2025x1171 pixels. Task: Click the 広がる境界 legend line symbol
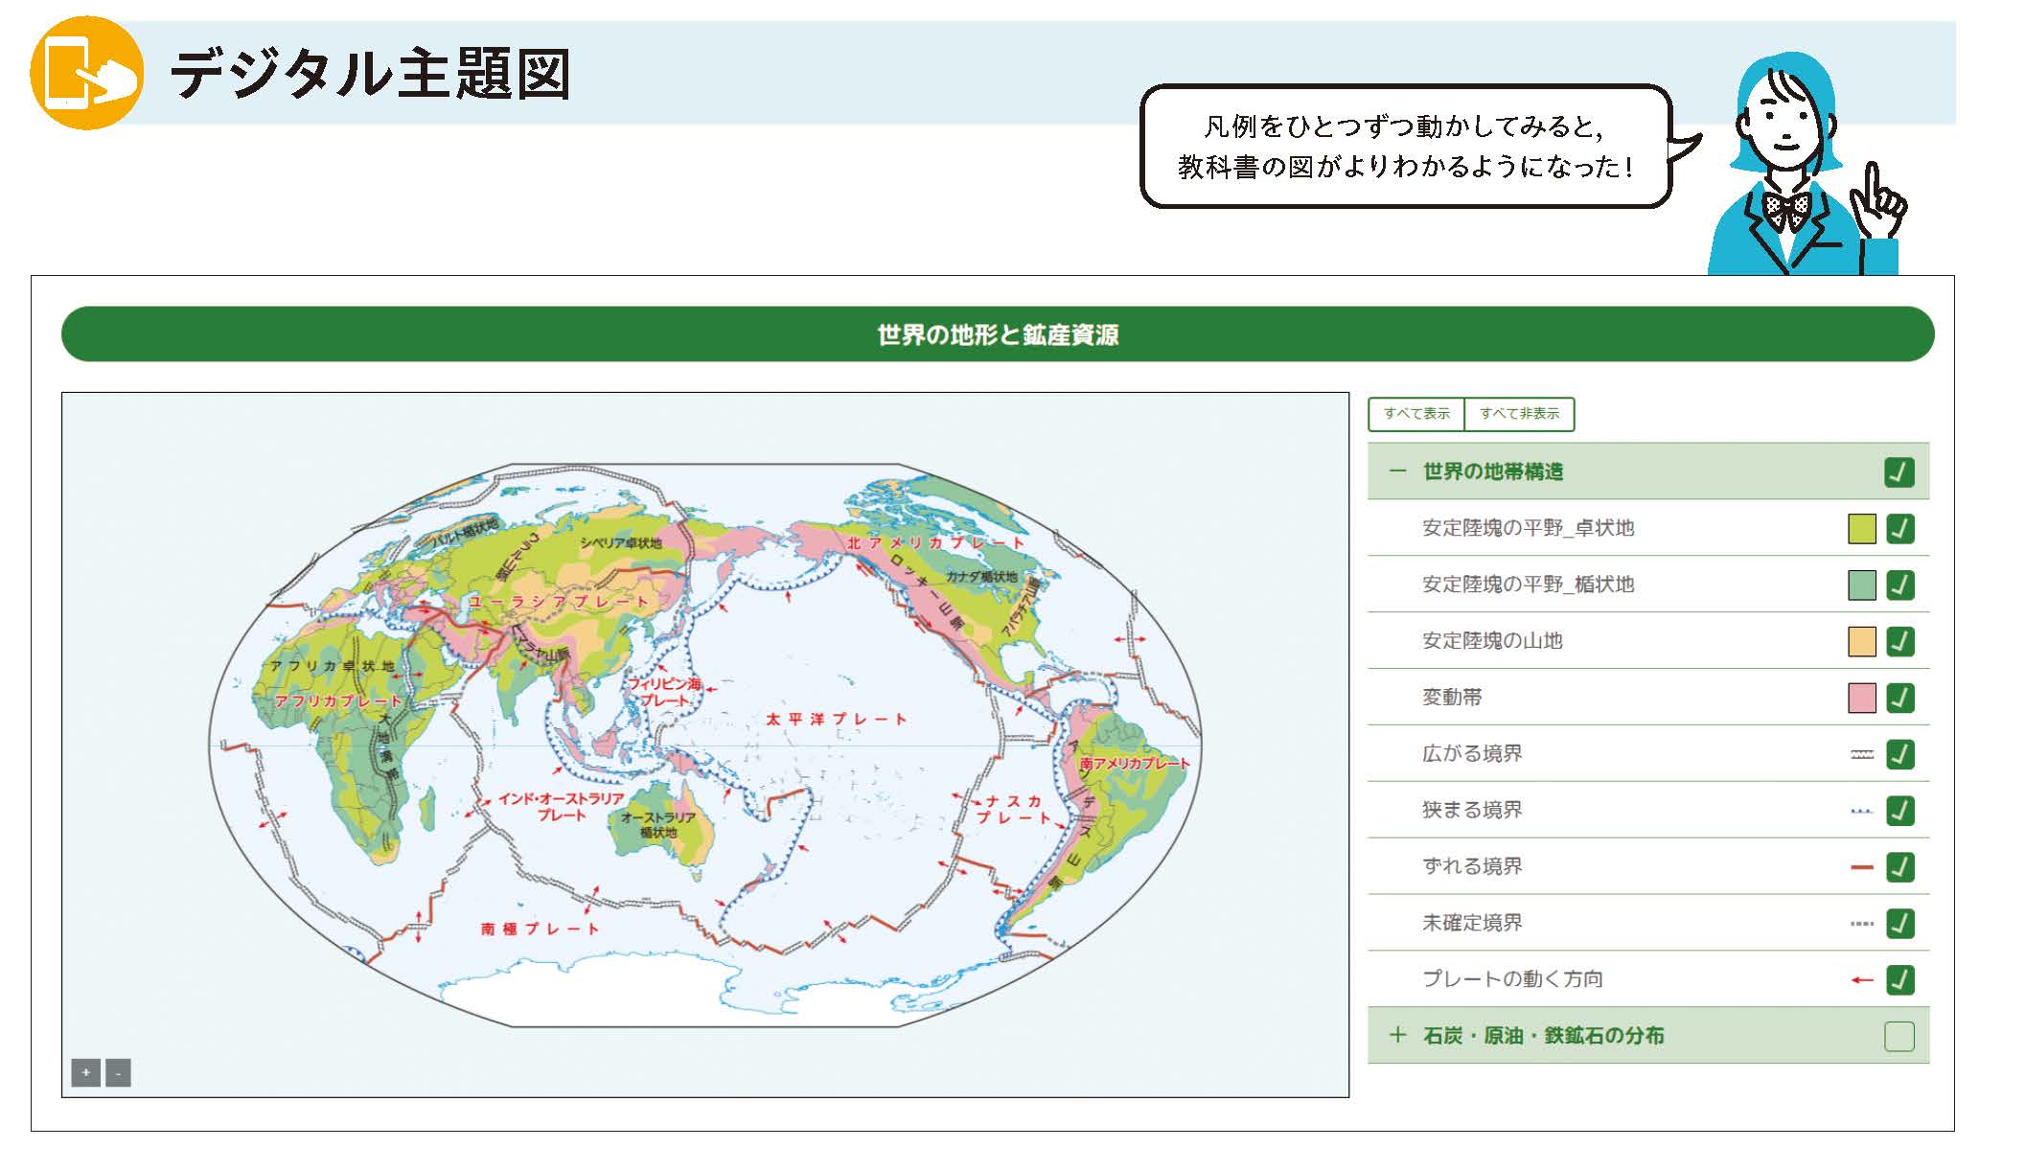1861,755
